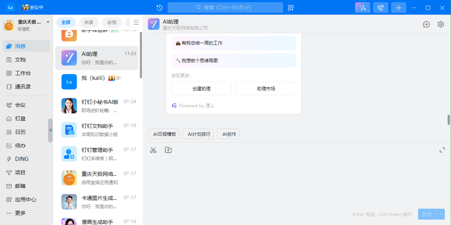Expand the chat window to fullscreen
Image resolution: width=451 pixels, height=225 pixels.
(x=442, y=150)
